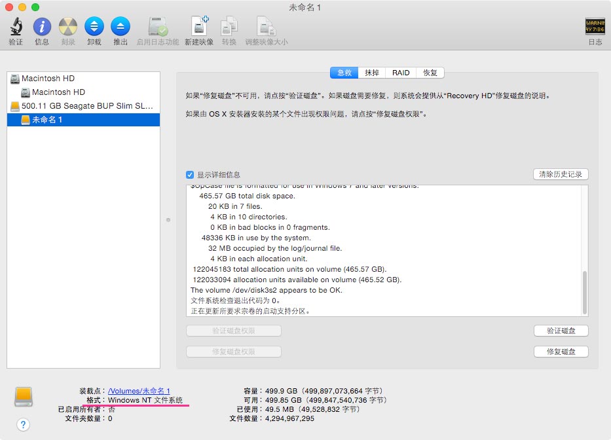Uncheck the 显示详细信息 checkbox
The height and width of the screenshot is (440, 611).
(190, 175)
